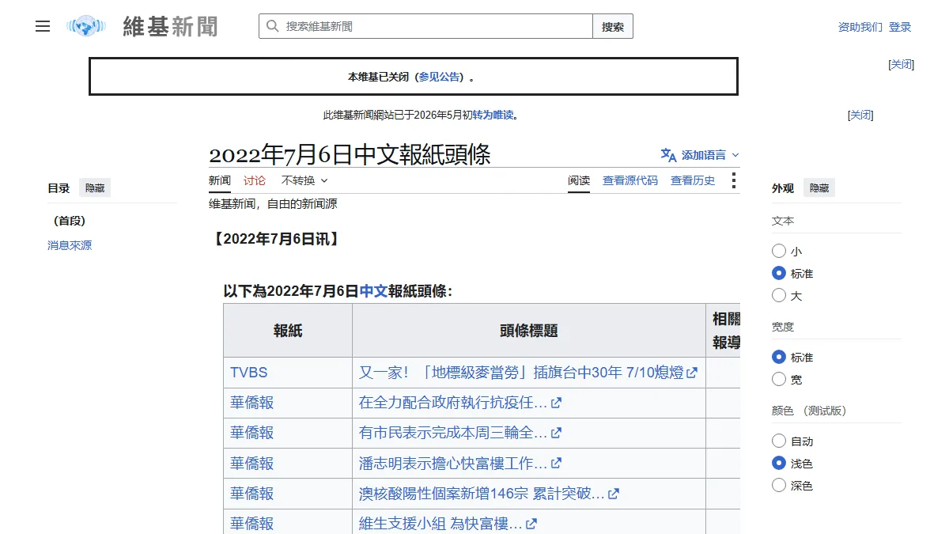Open headline 潘志明表示擔心快富樓工作…
This screenshot has height=534, width=949.
tap(453, 463)
